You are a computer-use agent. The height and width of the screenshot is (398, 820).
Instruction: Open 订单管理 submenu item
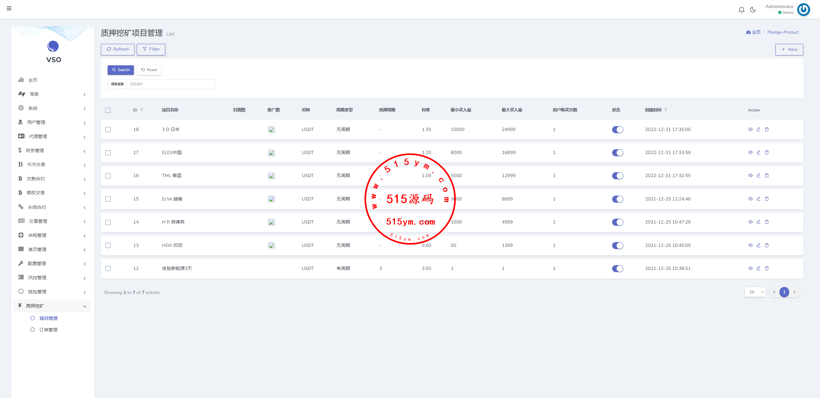coord(48,330)
